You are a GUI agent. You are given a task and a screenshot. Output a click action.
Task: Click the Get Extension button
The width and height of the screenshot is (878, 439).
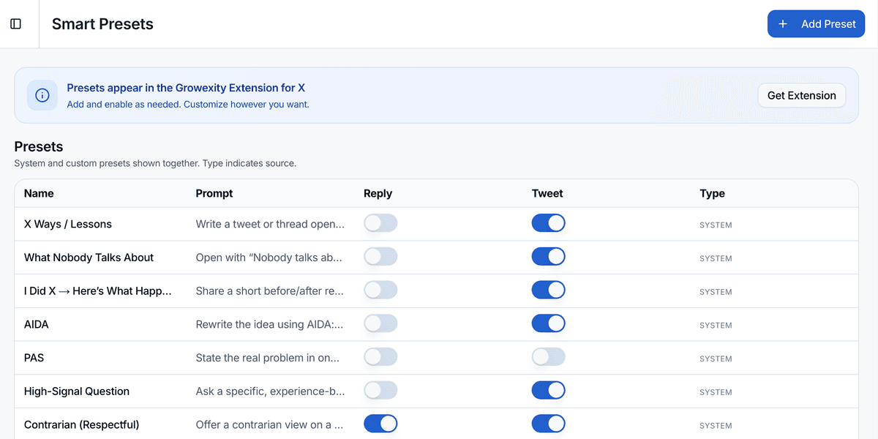(x=801, y=95)
